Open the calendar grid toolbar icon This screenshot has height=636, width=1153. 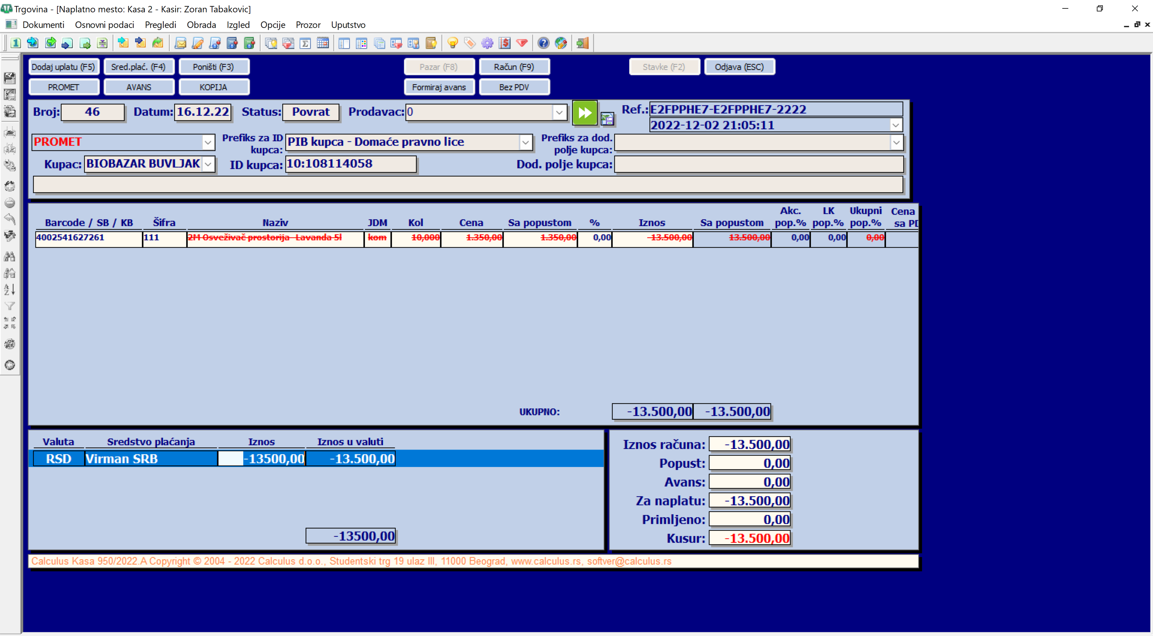[323, 43]
